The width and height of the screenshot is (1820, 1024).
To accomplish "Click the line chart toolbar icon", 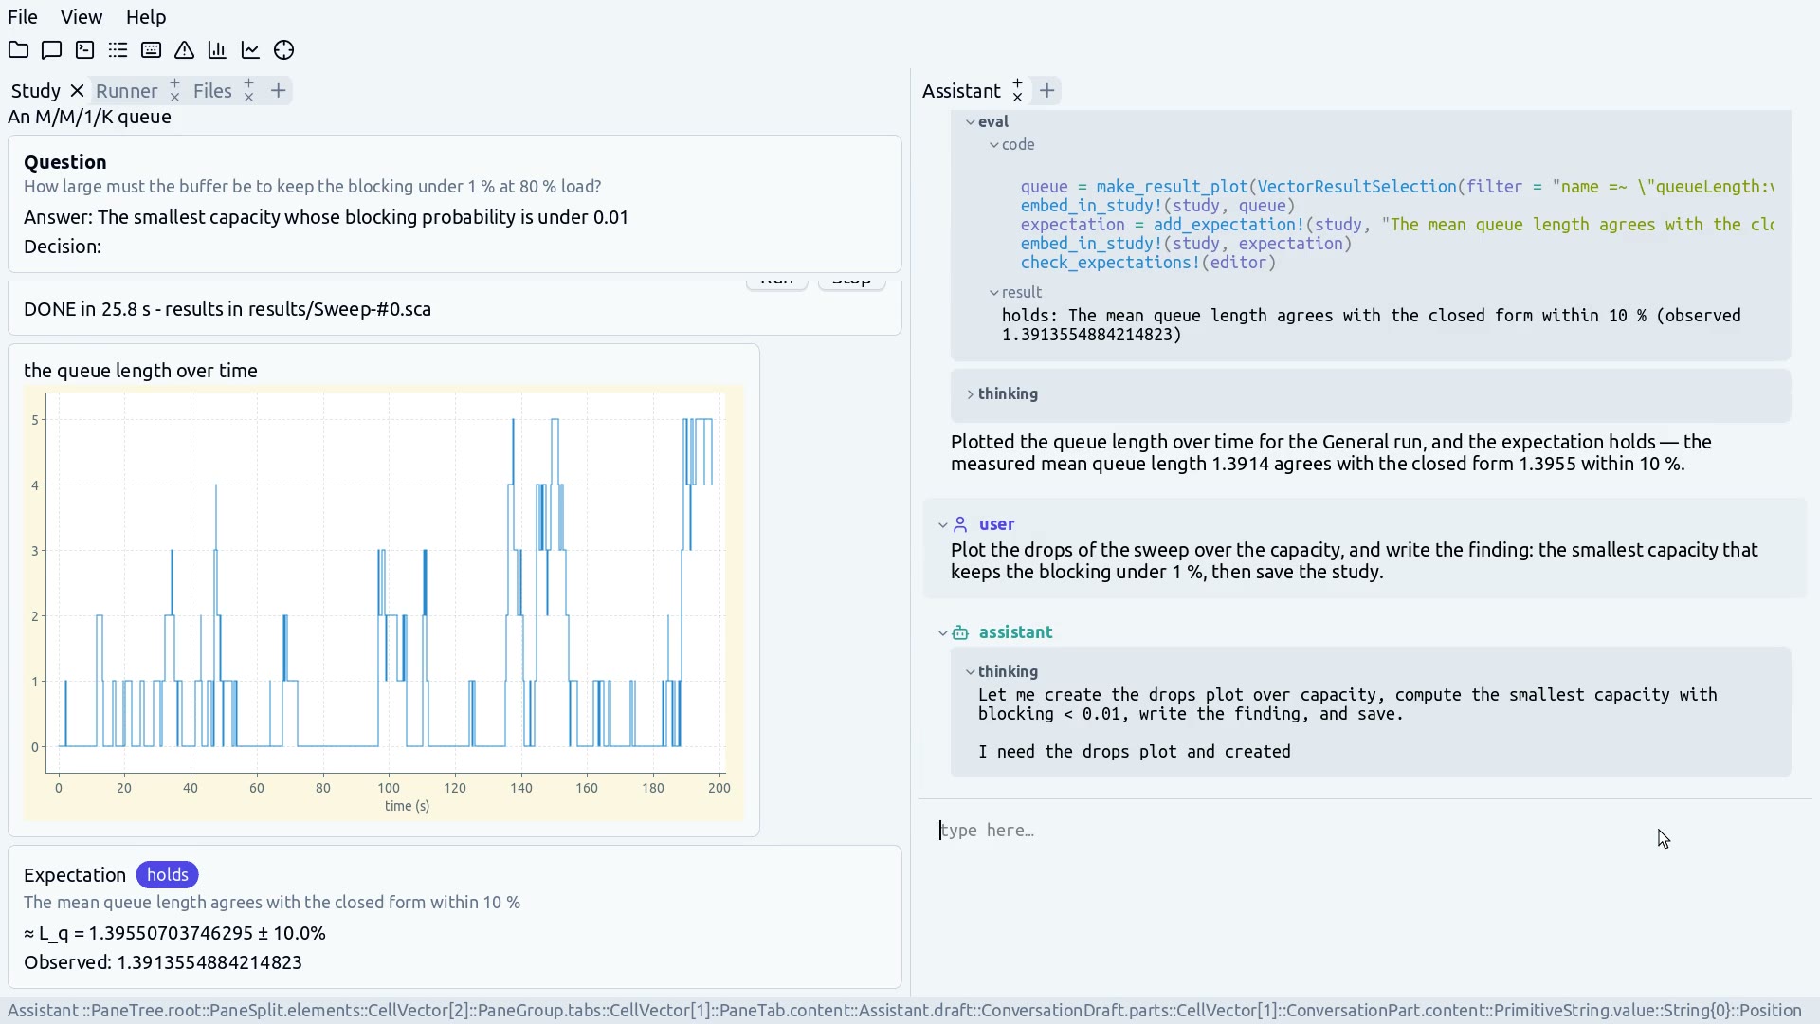I will [250, 50].
